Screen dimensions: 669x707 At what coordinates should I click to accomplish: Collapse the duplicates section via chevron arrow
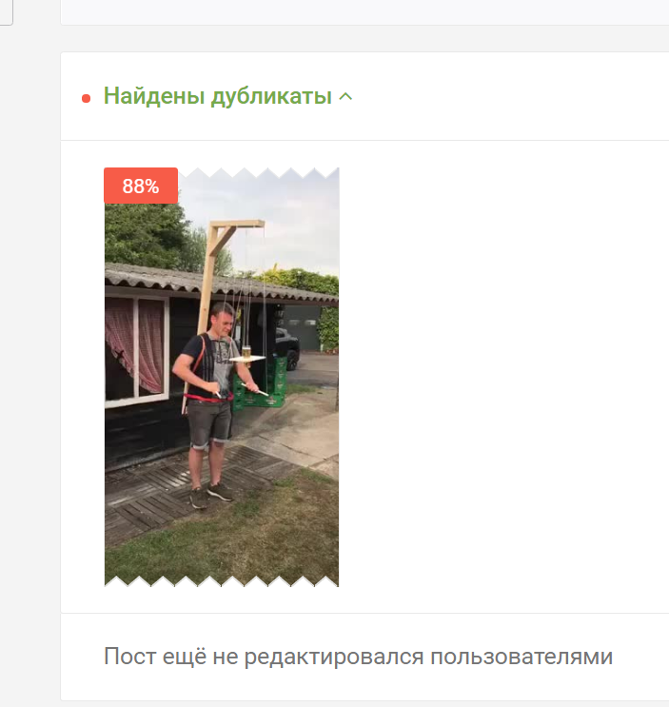pyautogui.click(x=345, y=96)
